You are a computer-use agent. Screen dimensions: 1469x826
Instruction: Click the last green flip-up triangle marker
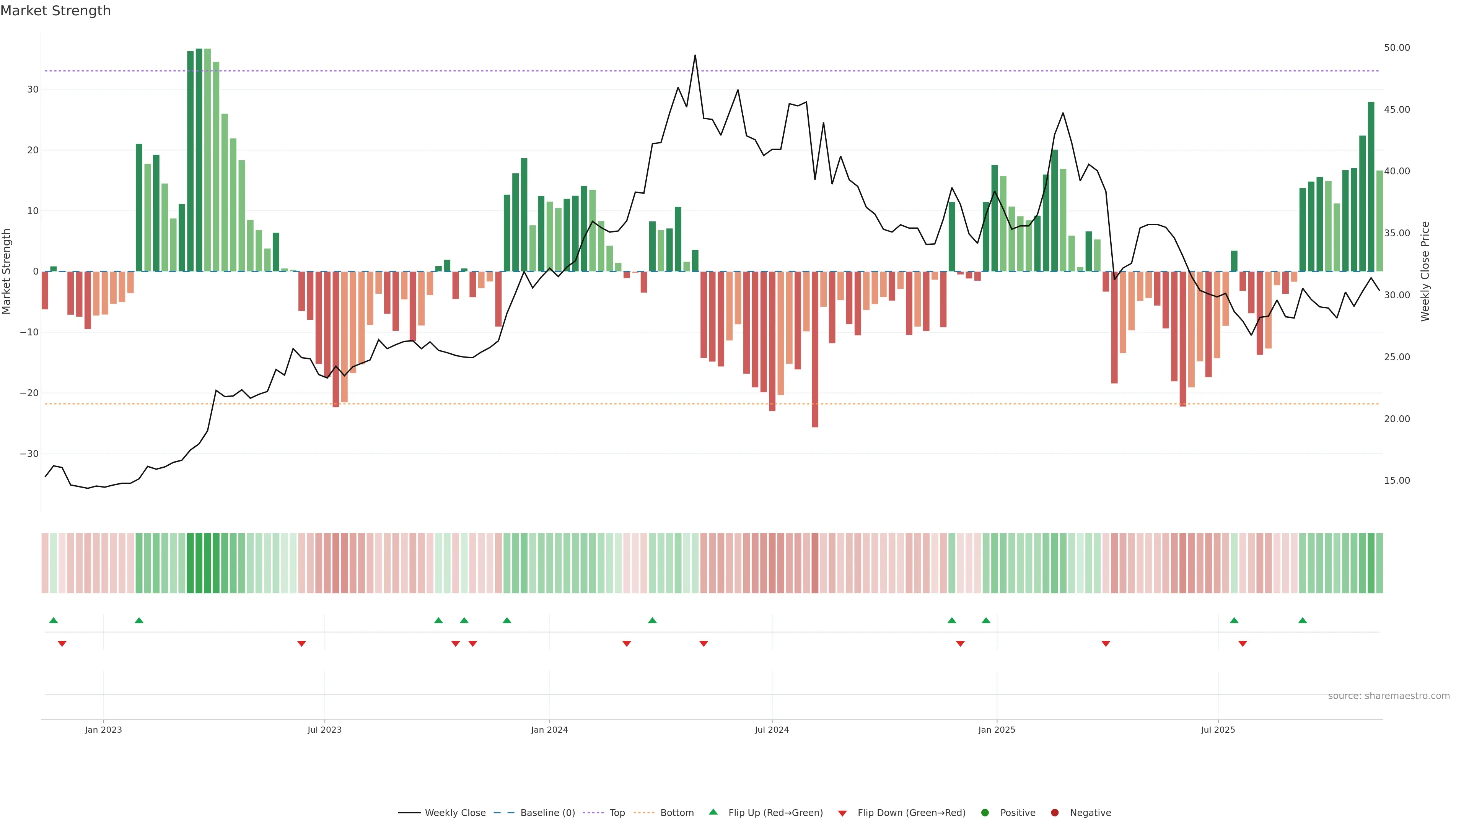pos(1303,620)
